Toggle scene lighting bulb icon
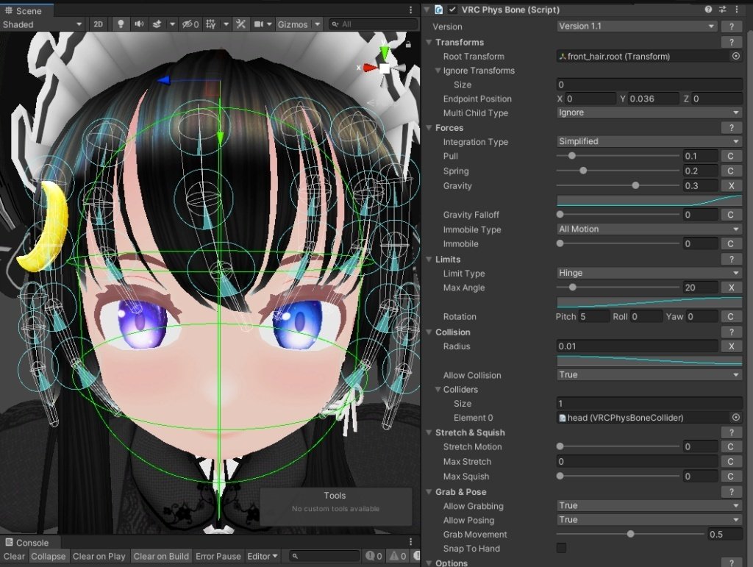 pyautogui.click(x=121, y=24)
